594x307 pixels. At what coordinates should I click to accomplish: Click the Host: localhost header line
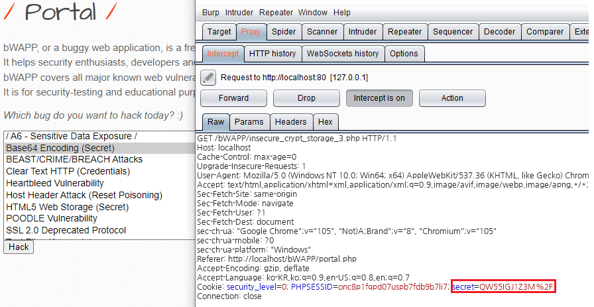[224, 147]
